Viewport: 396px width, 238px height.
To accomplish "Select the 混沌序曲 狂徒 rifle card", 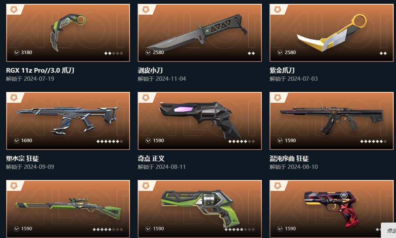I will click(x=331, y=121).
